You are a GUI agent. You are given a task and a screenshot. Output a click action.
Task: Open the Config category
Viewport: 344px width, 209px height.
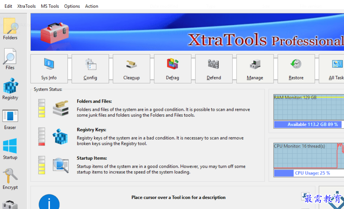(x=90, y=69)
